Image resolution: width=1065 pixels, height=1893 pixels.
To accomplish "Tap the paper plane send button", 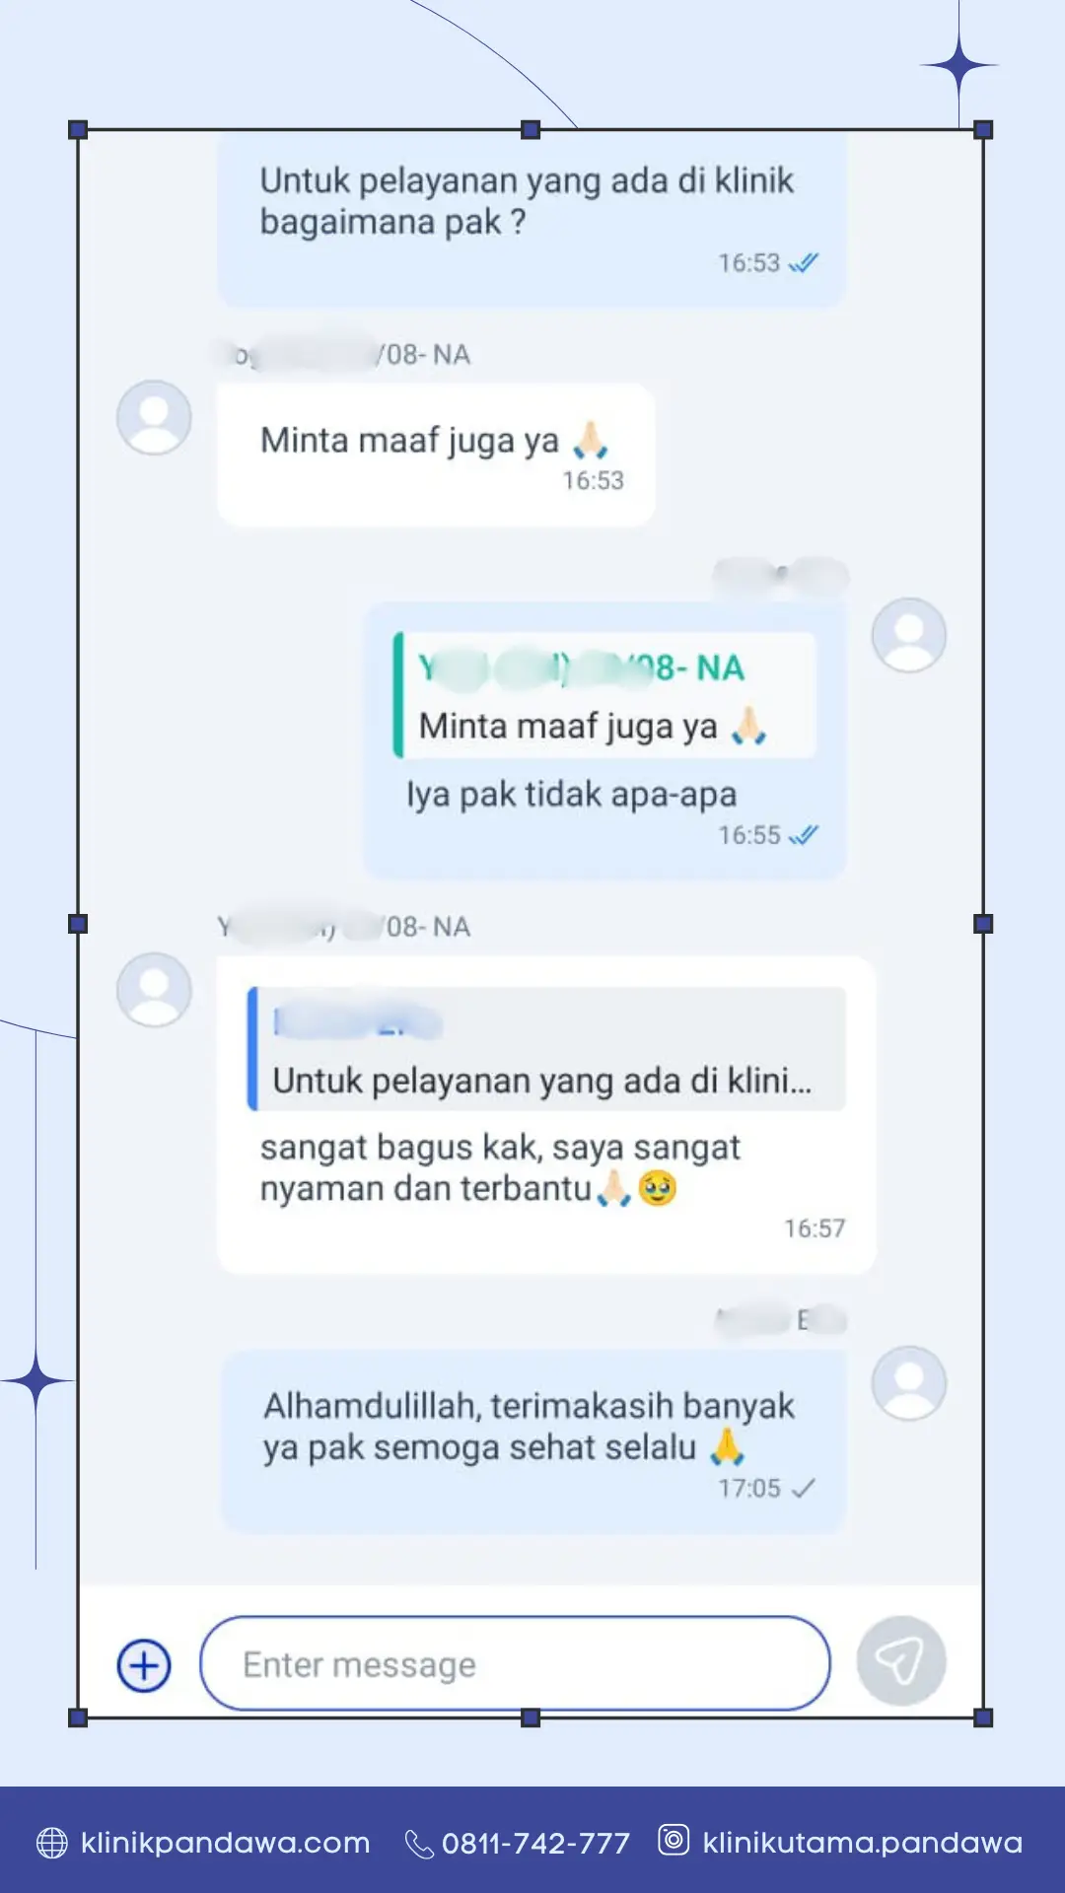I will pos(901,1661).
